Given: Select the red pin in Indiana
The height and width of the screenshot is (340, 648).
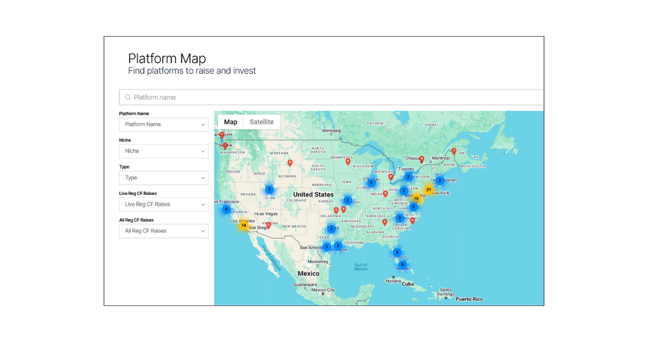Looking at the screenshot, I should tap(386, 194).
